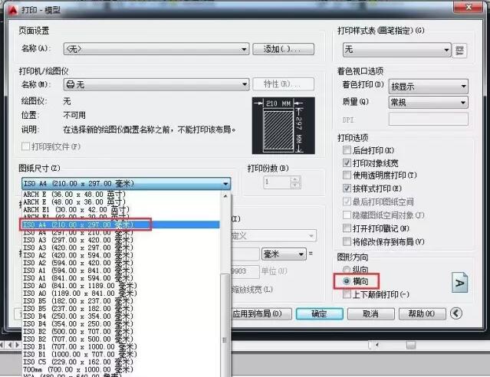Open the printer/plotter name dropdown

pos(156,84)
